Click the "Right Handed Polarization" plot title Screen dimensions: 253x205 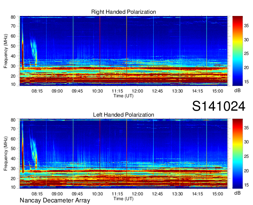click(x=124, y=12)
